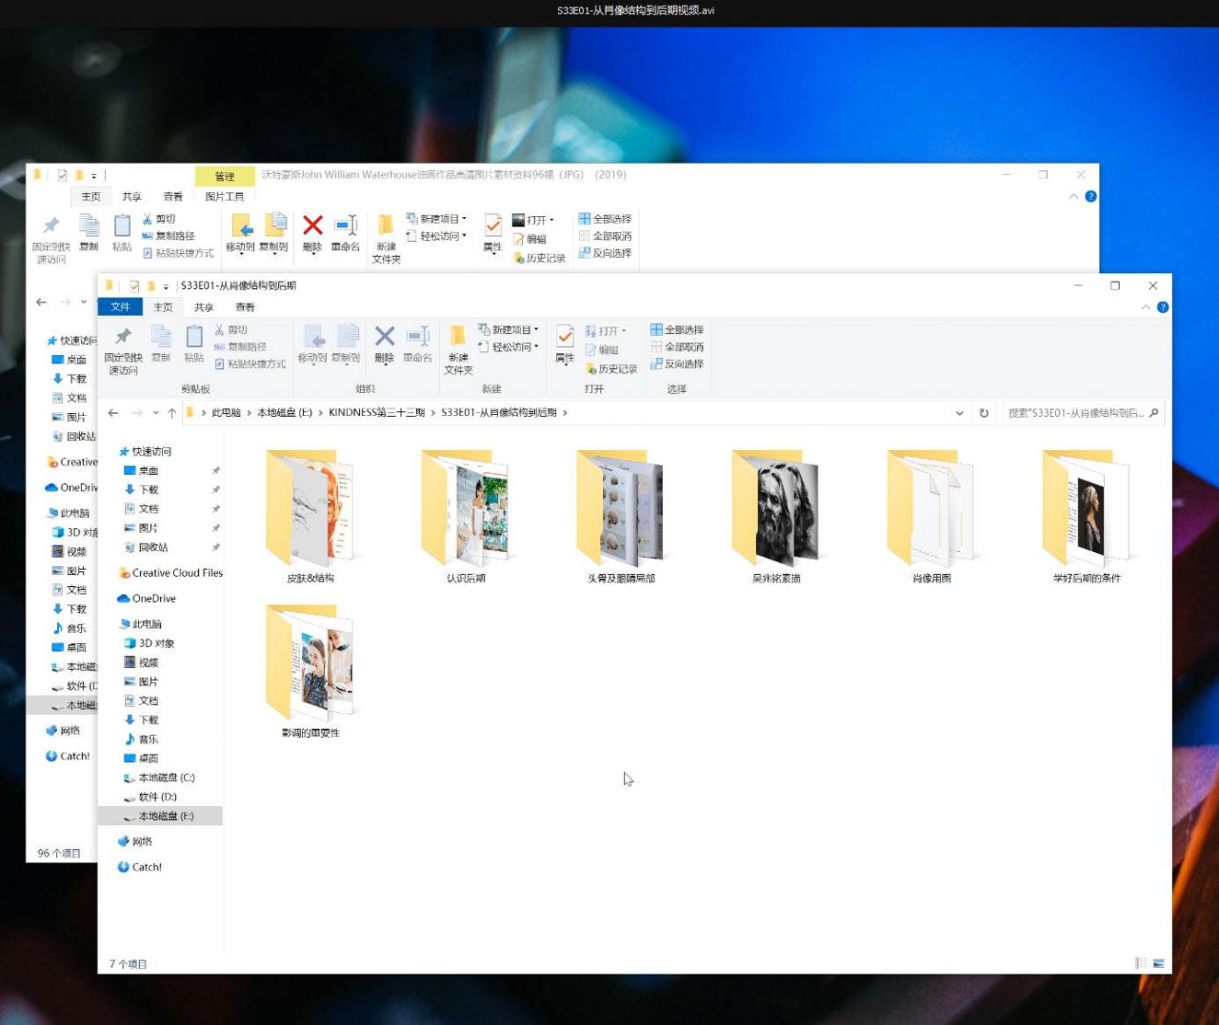Click 反向选择 (Invert selection) in front window
The image size is (1219, 1025).
[x=677, y=365]
